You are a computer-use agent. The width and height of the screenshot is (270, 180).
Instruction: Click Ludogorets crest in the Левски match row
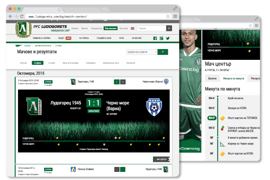(x=166, y=170)
